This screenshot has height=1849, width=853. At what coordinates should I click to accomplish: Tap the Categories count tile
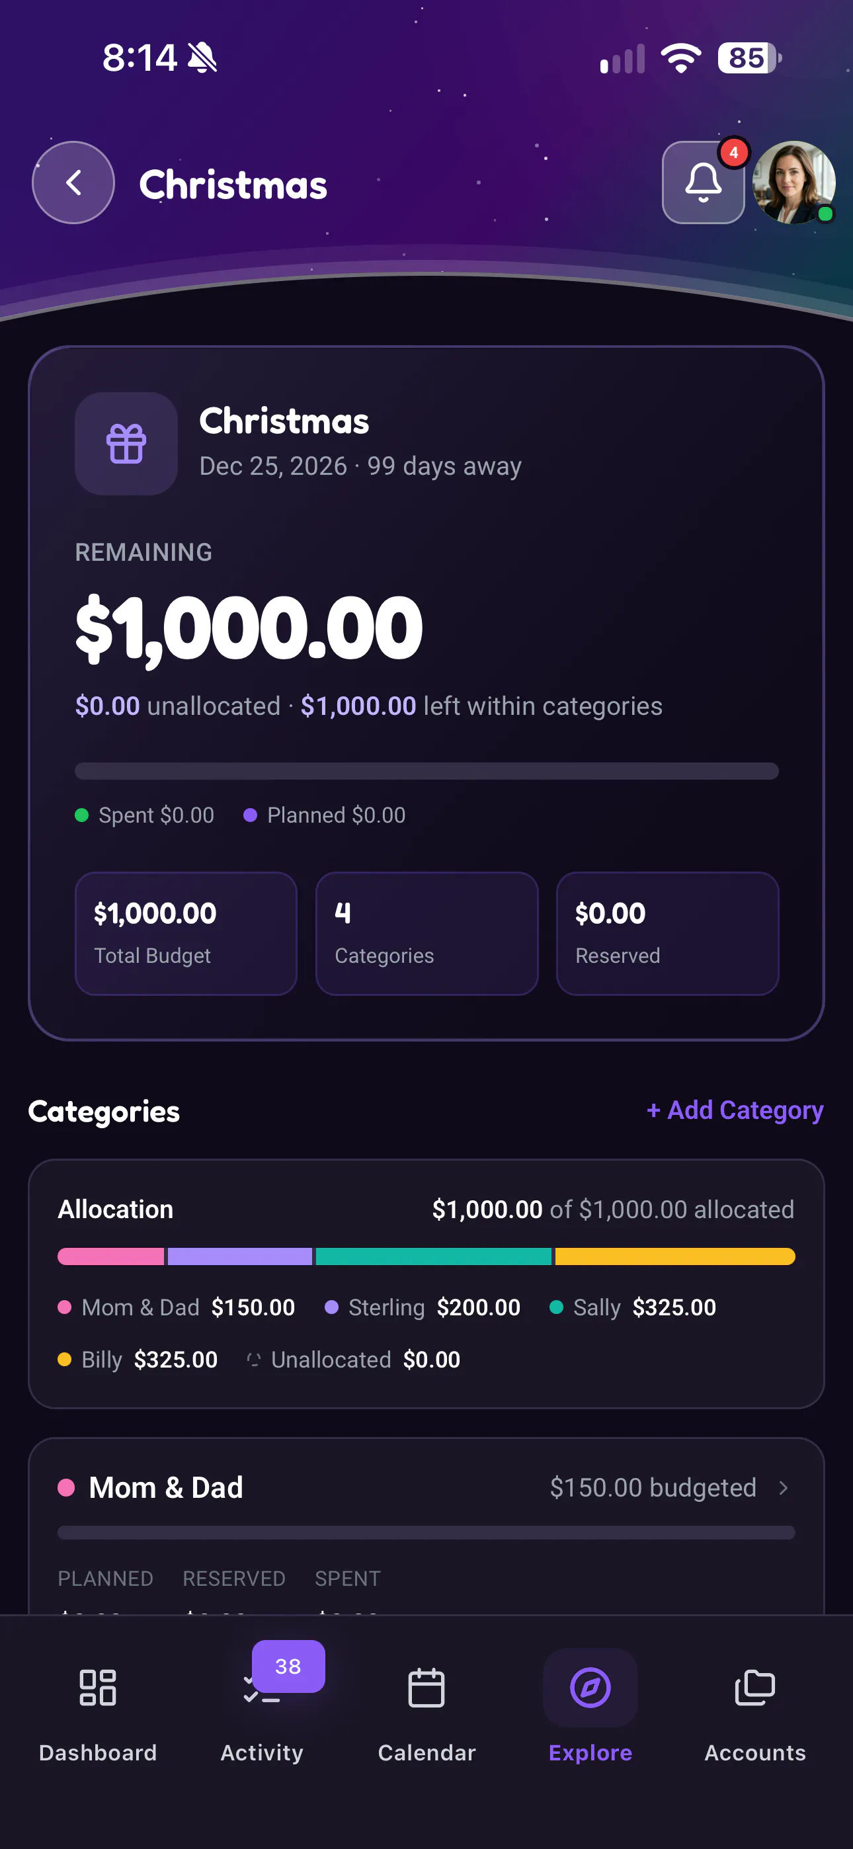coord(426,933)
